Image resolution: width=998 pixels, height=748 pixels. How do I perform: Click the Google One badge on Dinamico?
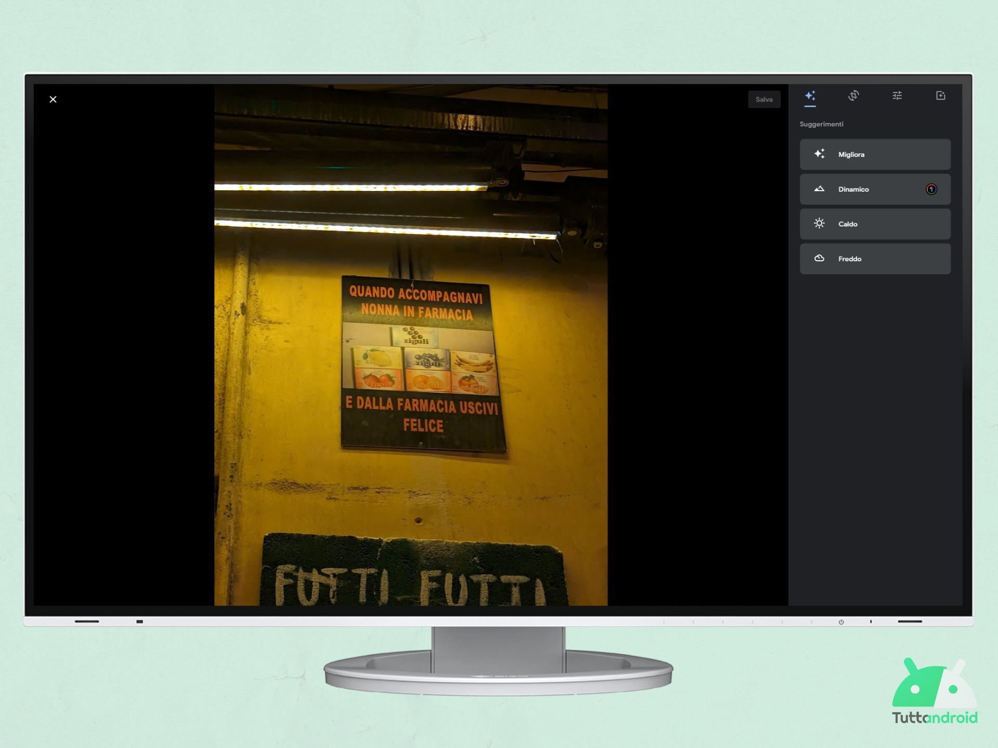931,189
